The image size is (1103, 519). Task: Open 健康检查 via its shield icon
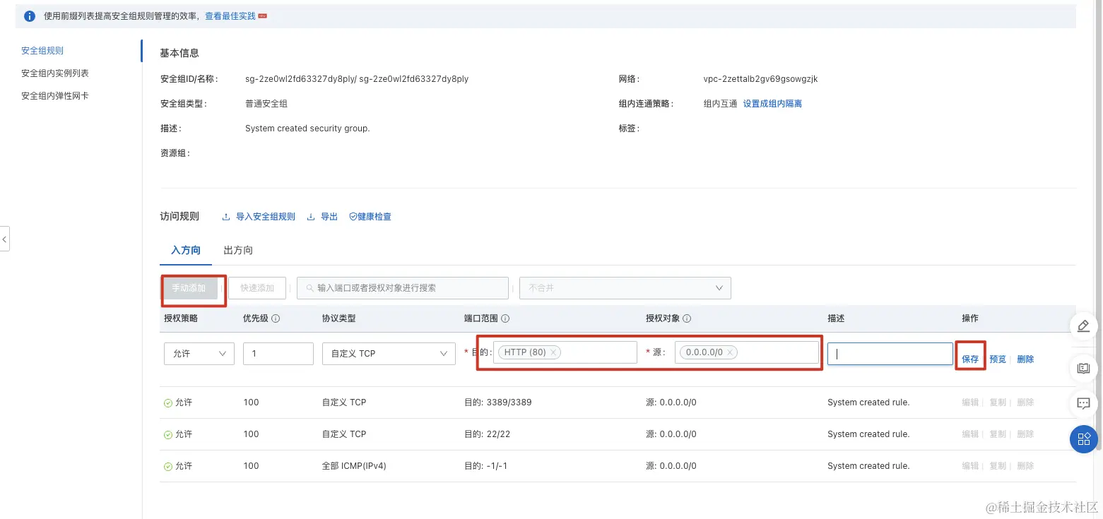click(x=353, y=217)
